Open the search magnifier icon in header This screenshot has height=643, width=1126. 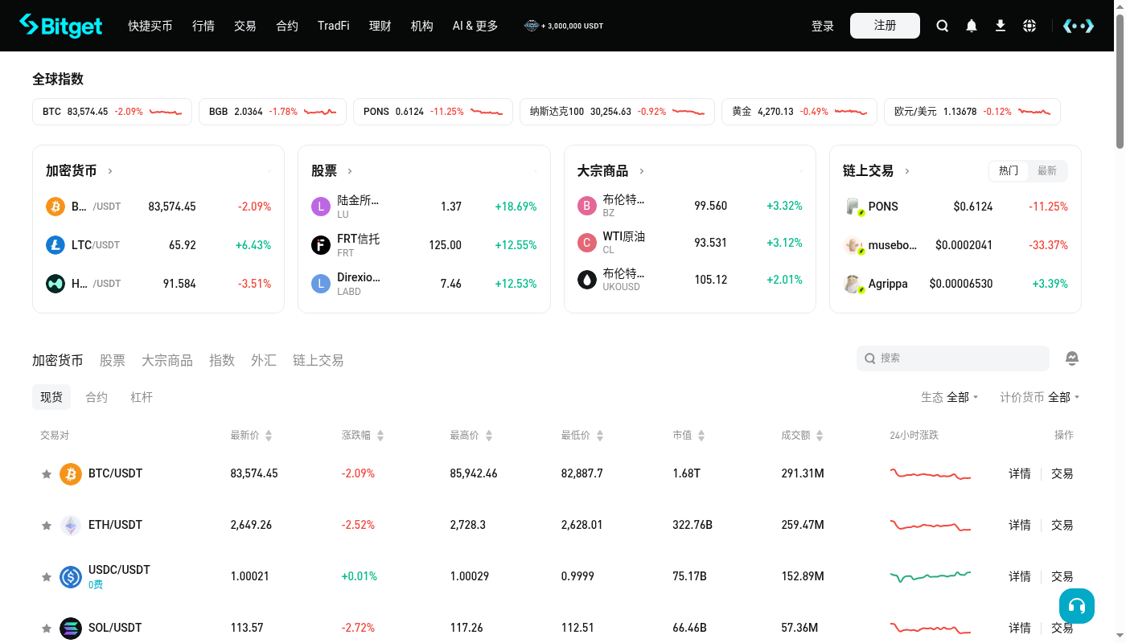coord(943,26)
